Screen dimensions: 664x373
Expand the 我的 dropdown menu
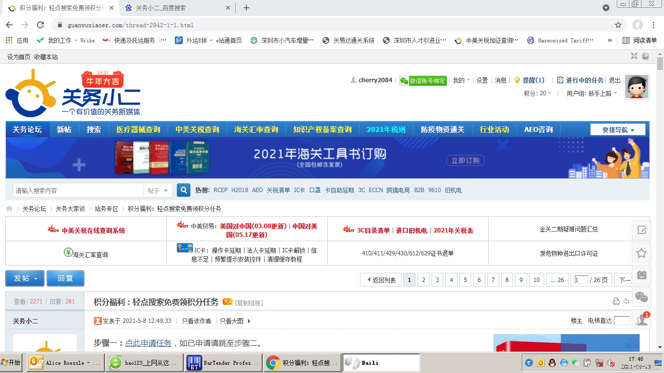click(461, 80)
